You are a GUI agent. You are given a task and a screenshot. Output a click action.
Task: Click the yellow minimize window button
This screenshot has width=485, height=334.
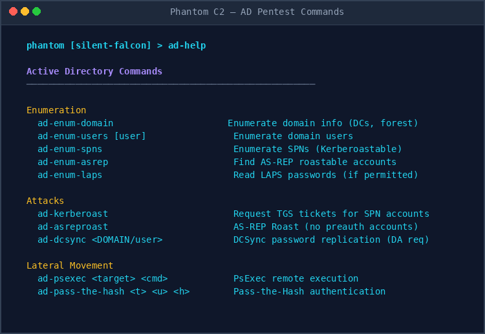coord(25,12)
